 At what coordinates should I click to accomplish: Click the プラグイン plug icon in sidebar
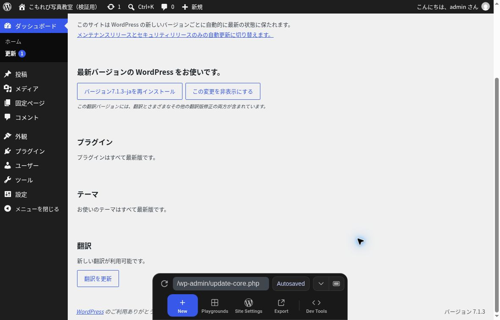click(x=8, y=151)
